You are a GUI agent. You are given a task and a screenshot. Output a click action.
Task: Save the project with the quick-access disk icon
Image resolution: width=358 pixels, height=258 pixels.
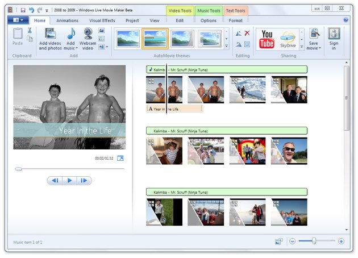[x=23, y=10]
